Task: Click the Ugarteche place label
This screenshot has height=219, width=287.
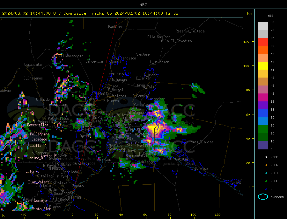Action: (86, 147)
